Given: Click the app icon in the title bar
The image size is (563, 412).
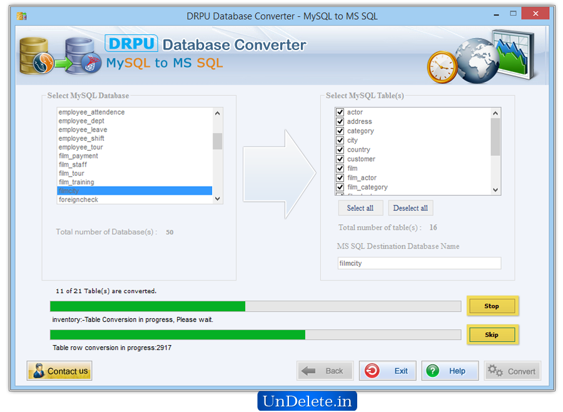Looking at the screenshot, I should 22,16.
